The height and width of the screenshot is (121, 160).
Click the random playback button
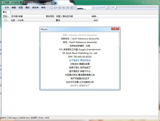pyautogui.click(x=72, y=8)
